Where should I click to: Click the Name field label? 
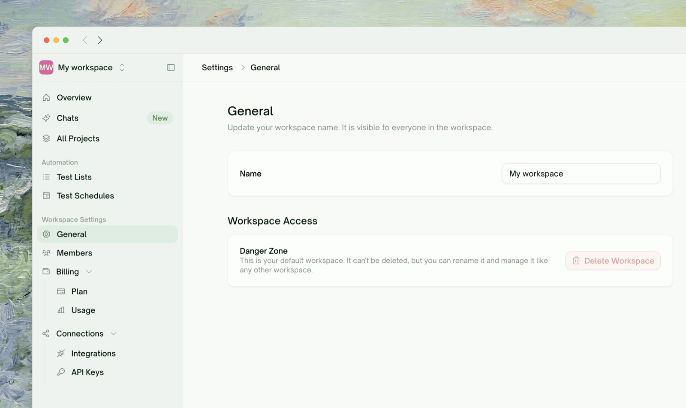point(251,174)
